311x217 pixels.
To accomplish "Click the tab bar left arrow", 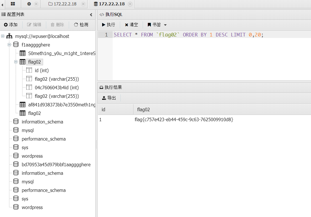I will coord(2,5).
